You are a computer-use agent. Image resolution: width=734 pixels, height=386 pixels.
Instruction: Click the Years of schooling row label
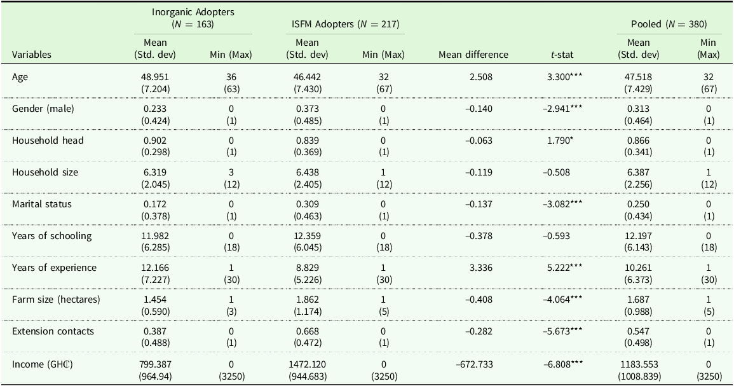pos(51,236)
